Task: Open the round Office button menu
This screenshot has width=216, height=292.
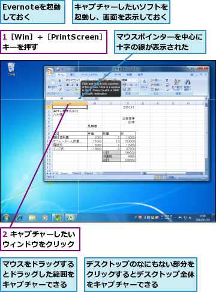Action: [50, 71]
